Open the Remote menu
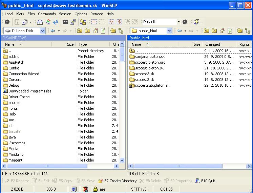 click(x=97, y=14)
